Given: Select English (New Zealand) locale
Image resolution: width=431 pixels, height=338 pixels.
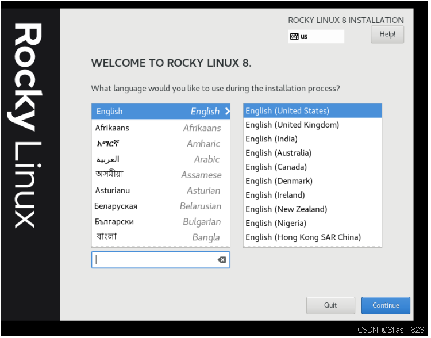Looking at the screenshot, I should point(314,210).
